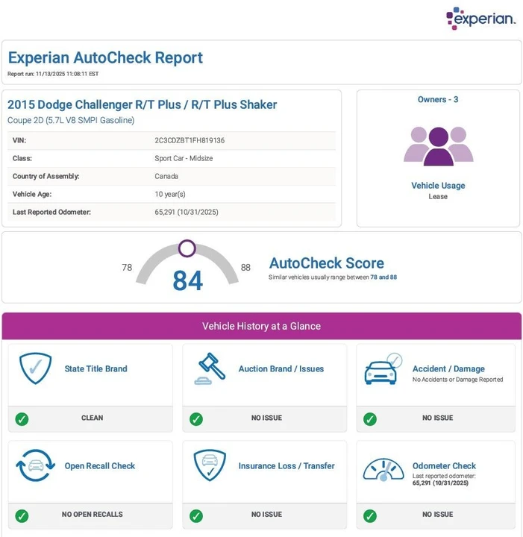The height and width of the screenshot is (537, 523).
Task: Open the Accident / Damage heading
Action: point(448,369)
